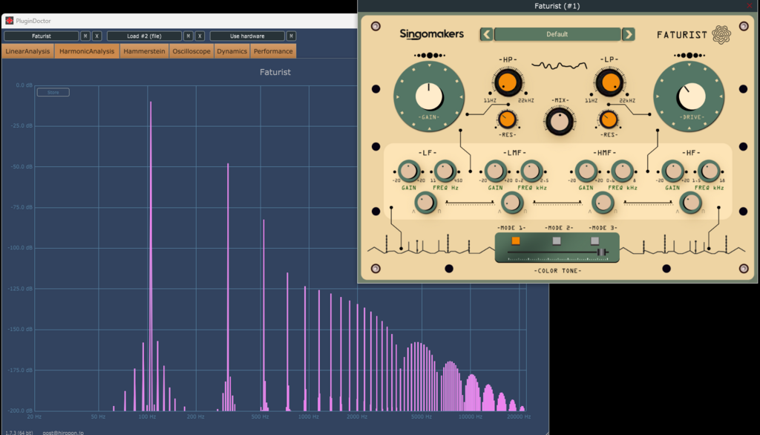Click the orange HP frequency knob
The height and width of the screenshot is (435, 760).
pos(508,82)
